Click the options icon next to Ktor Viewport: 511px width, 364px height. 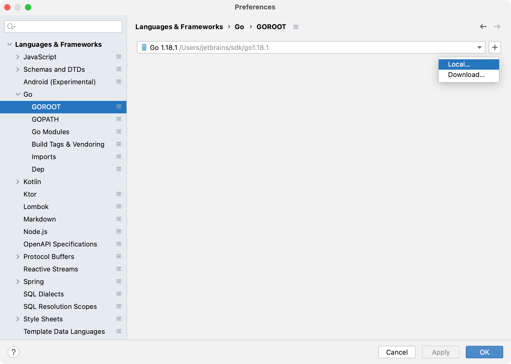coord(119,194)
